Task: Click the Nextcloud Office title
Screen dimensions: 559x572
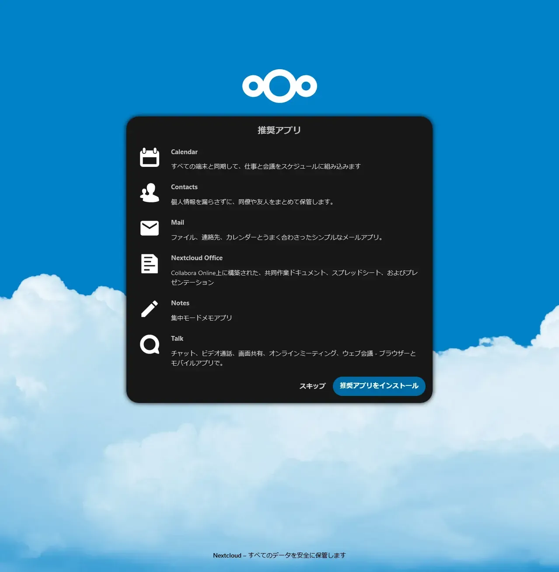Action: click(x=197, y=258)
